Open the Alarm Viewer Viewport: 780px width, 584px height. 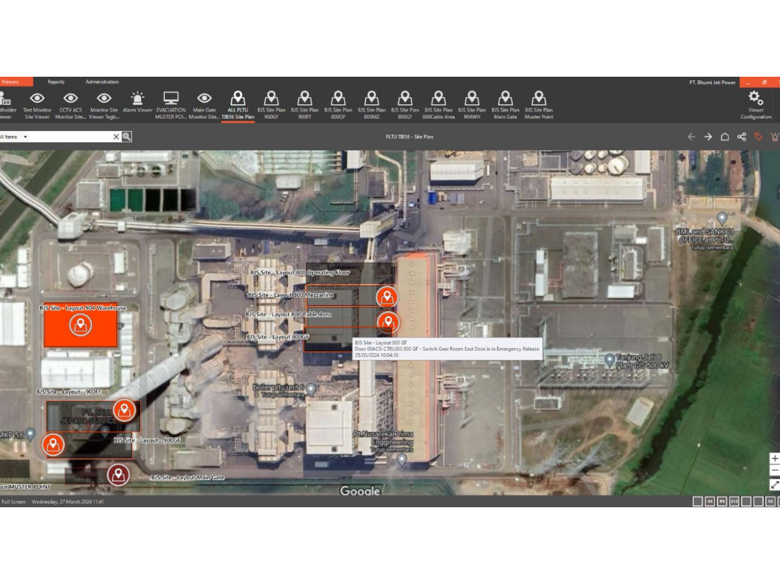[x=138, y=100]
